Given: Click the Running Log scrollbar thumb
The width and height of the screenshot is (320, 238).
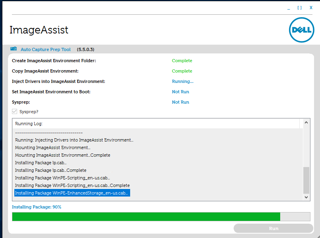Looking at the screenshot, I should 306,180.
